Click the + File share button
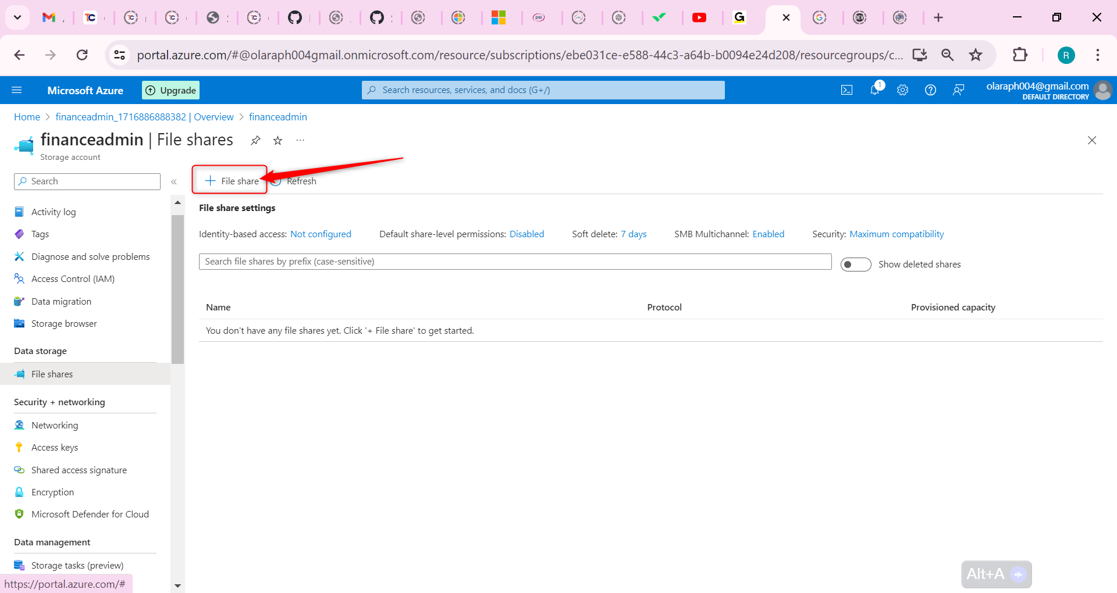The width and height of the screenshot is (1117, 593). [x=229, y=180]
